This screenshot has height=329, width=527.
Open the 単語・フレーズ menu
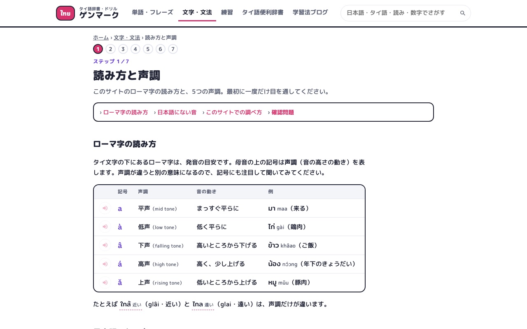click(152, 12)
